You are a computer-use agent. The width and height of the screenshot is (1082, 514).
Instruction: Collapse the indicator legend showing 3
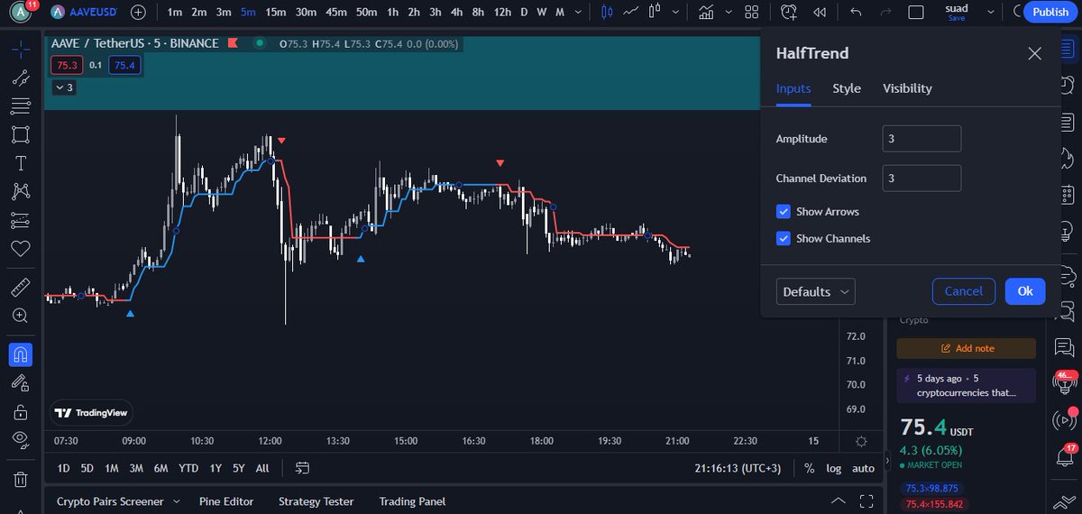63,87
